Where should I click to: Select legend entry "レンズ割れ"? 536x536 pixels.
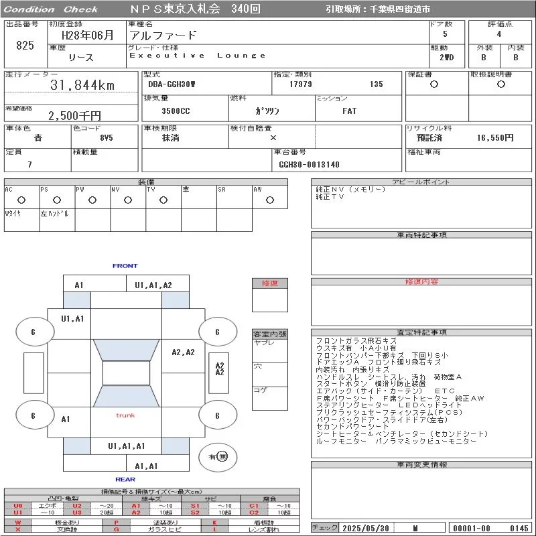pos(263,529)
